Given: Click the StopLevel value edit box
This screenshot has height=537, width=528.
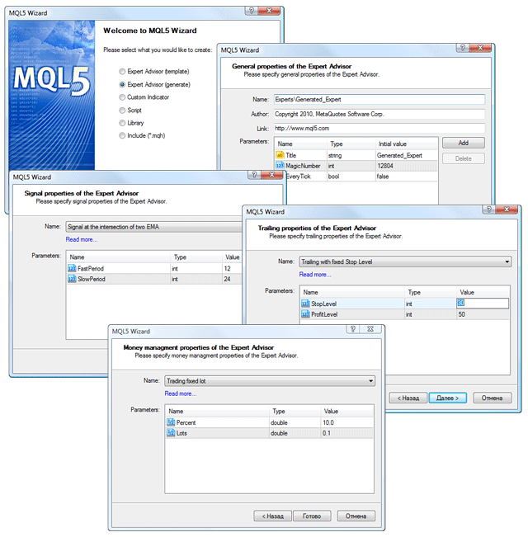Looking at the screenshot, I should [483, 303].
